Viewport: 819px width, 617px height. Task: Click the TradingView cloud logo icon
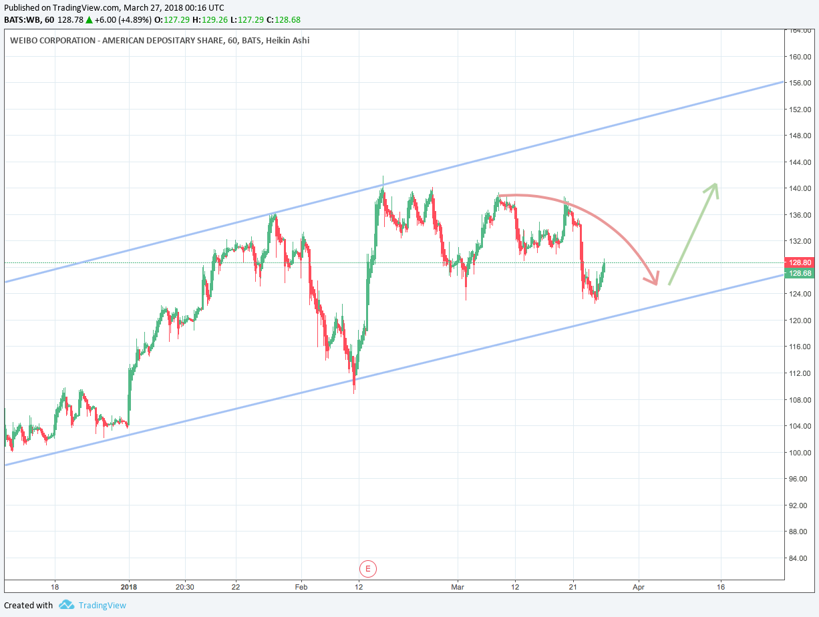click(x=66, y=605)
